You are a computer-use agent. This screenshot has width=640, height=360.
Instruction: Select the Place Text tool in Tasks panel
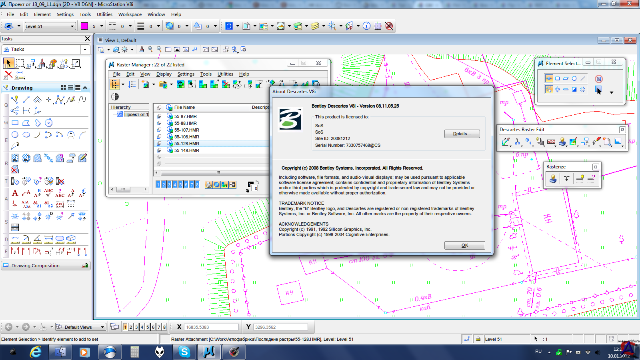click(15, 193)
